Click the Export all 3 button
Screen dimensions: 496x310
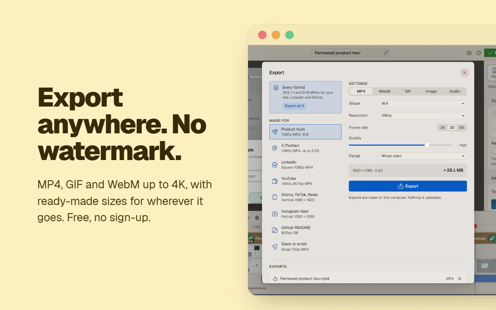click(294, 106)
